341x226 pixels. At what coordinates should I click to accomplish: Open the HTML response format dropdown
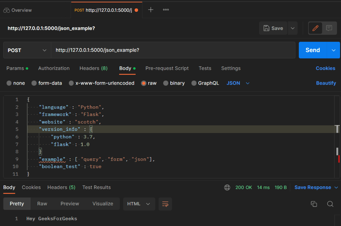139,204
